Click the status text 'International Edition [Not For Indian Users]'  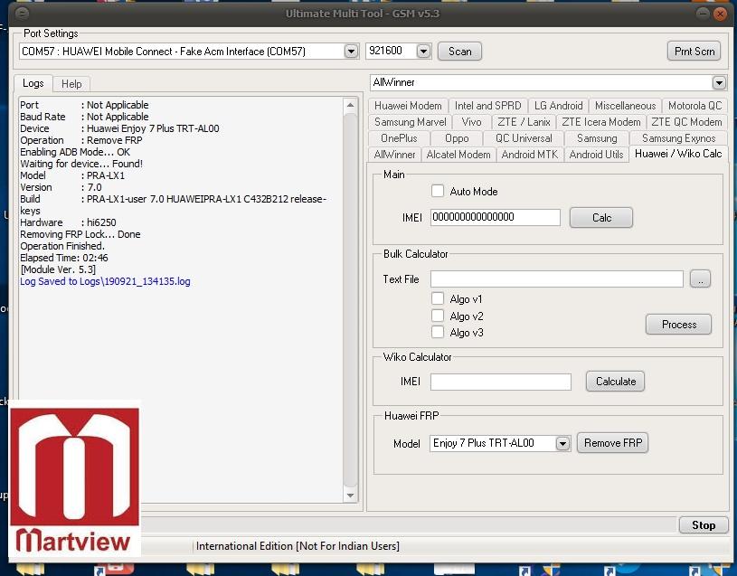coord(298,546)
